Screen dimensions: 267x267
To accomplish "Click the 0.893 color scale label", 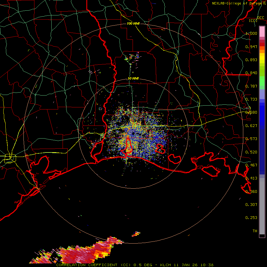I will click(251, 60).
